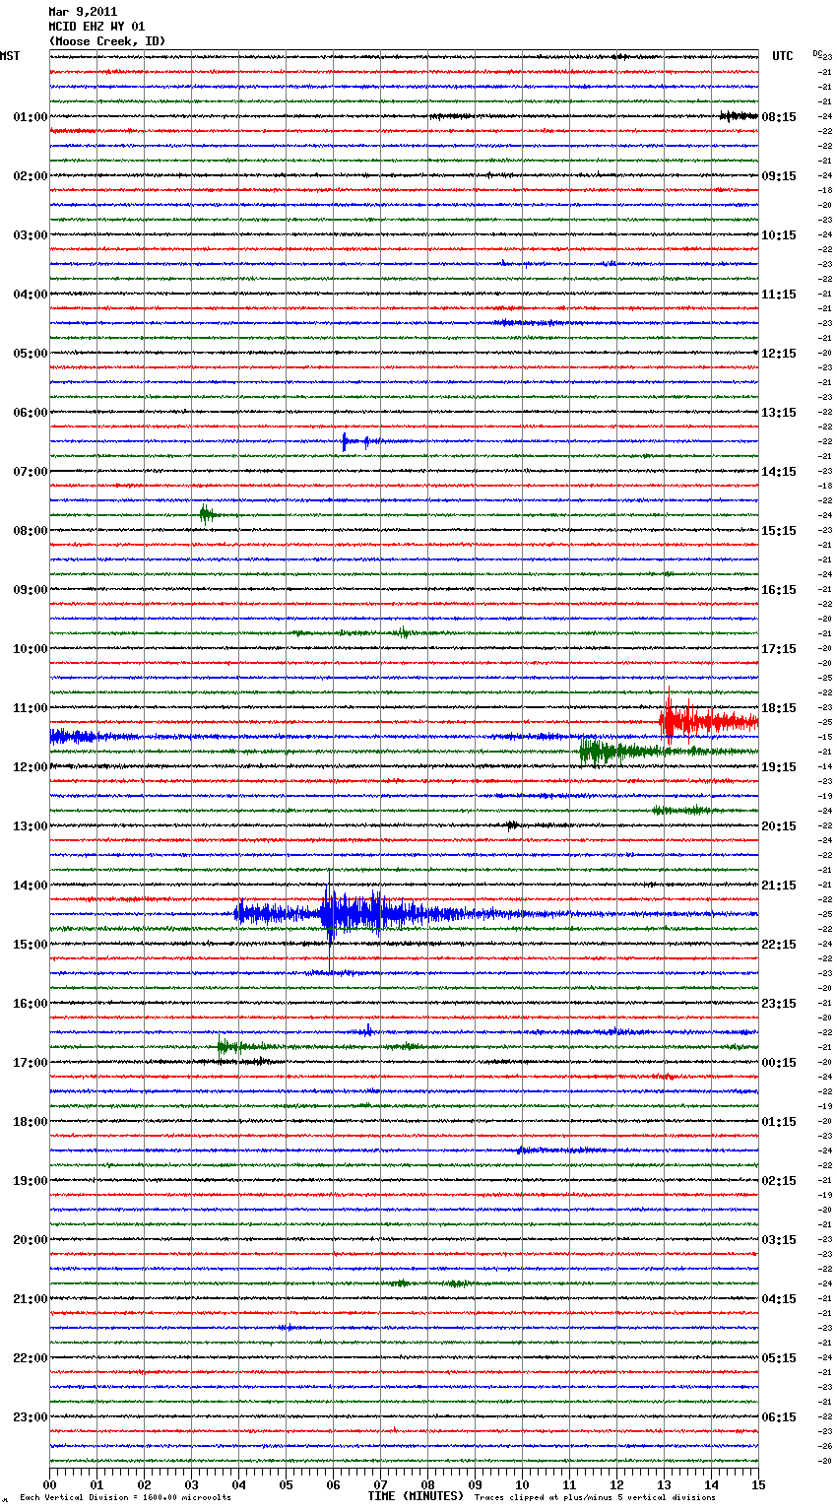Image resolution: width=837 pixels, height=1511 pixels.
Task: Select the "11:15" UTC time label
Action: 779,295
